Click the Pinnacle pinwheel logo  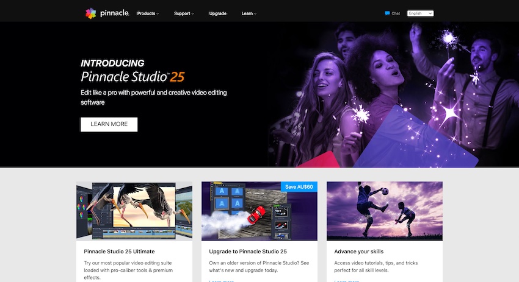tap(90, 13)
